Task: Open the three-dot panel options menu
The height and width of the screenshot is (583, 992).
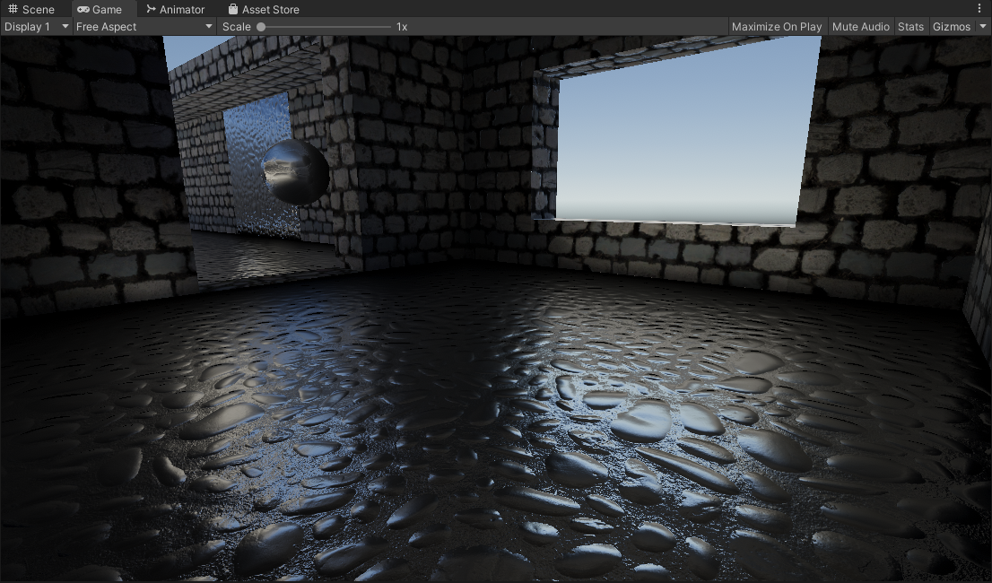Action: point(979,8)
